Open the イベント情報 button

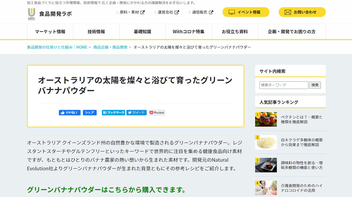tap(245, 12)
